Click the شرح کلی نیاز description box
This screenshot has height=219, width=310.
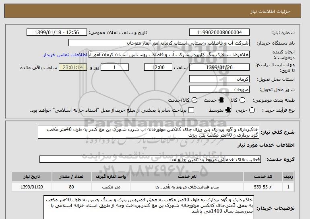click(149, 132)
